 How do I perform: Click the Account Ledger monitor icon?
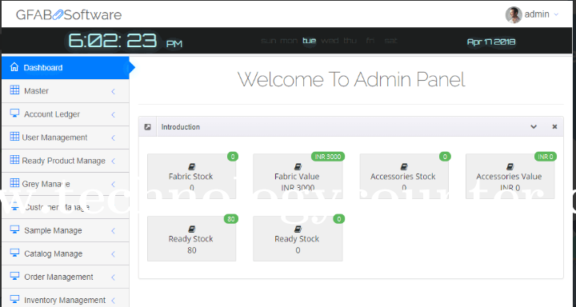14,113
